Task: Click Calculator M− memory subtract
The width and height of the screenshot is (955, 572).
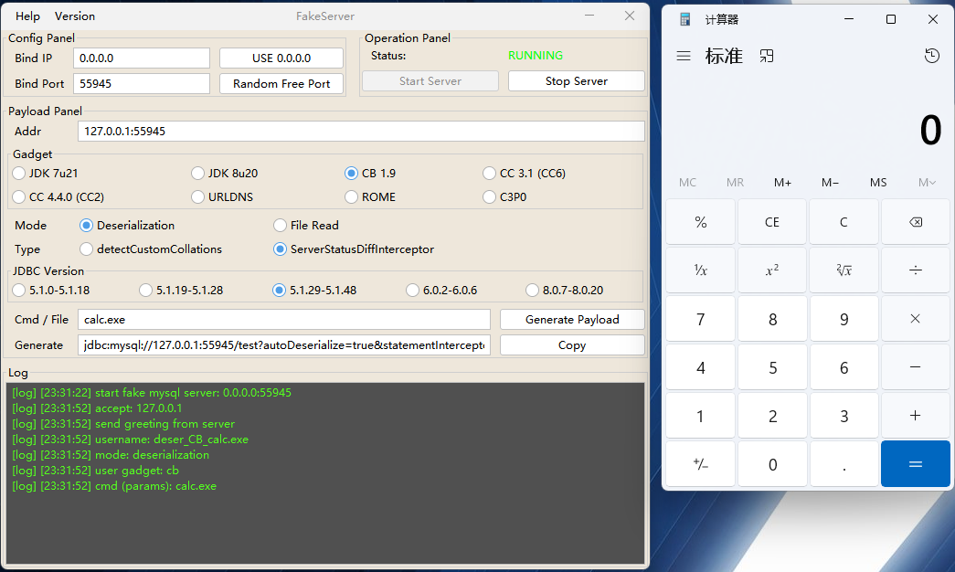Action: point(830,182)
